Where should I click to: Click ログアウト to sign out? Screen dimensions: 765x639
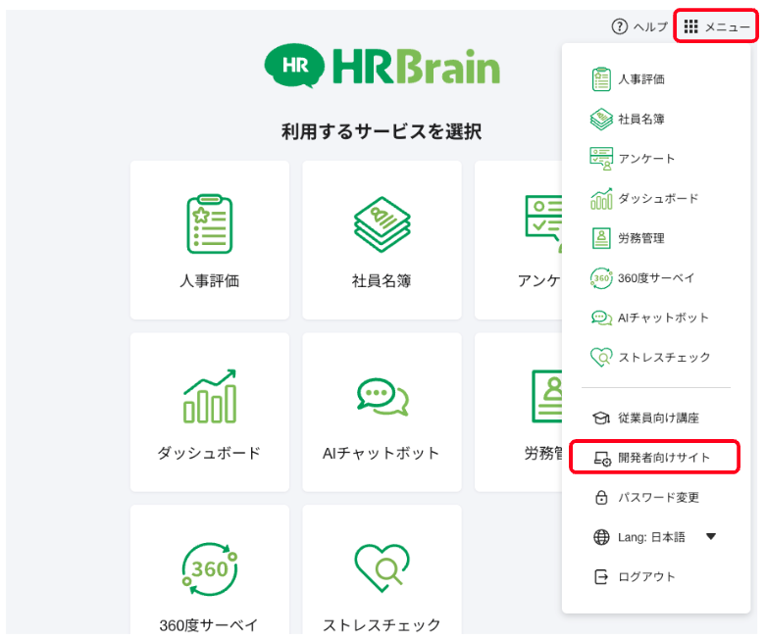(x=645, y=577)
